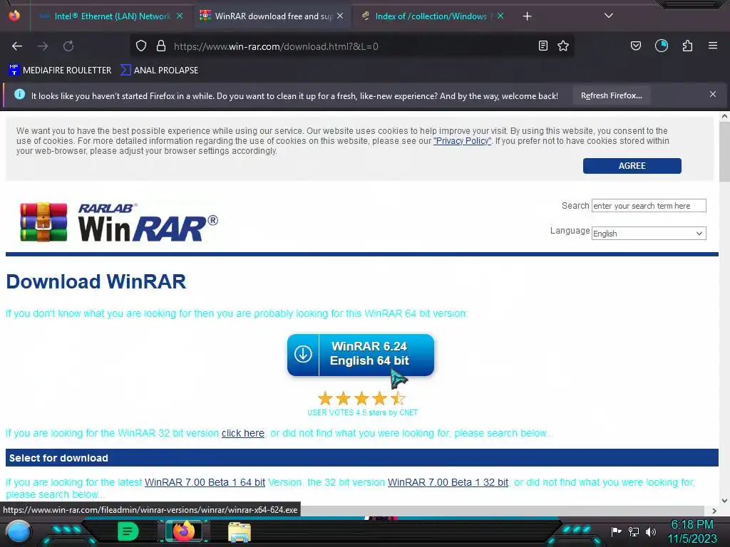Viewport: 730px width, 547px height.
Task: Open the MEDIAFIRE ROULETTER bookmark
Action: tap(60, 71)
